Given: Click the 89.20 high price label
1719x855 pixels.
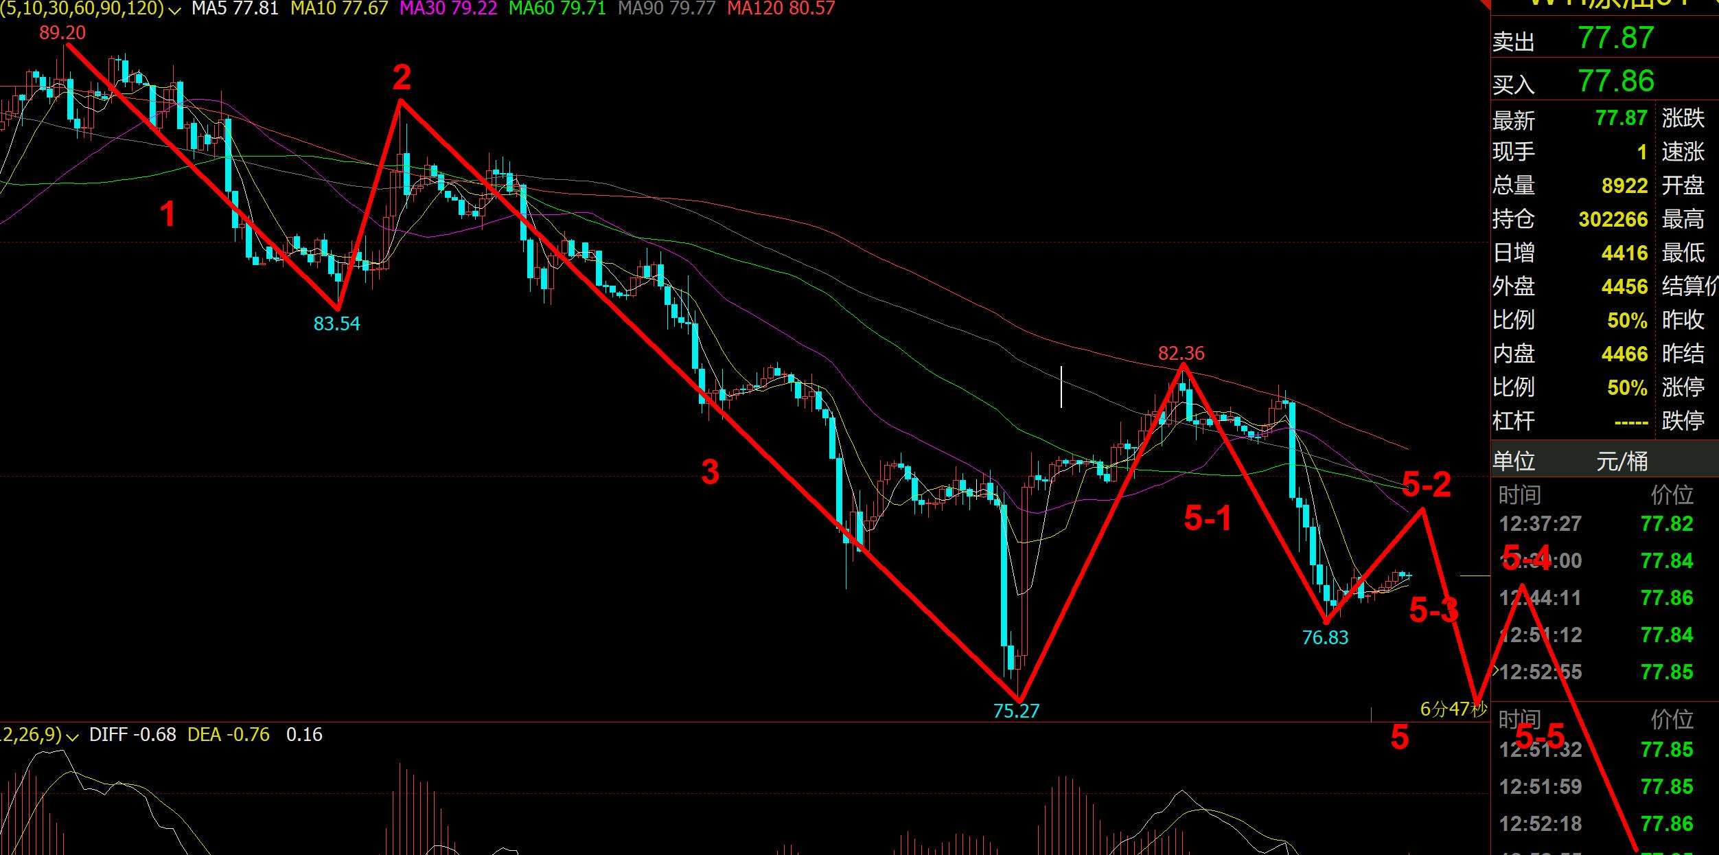Looking at the screenshot, I should point(62,32).
